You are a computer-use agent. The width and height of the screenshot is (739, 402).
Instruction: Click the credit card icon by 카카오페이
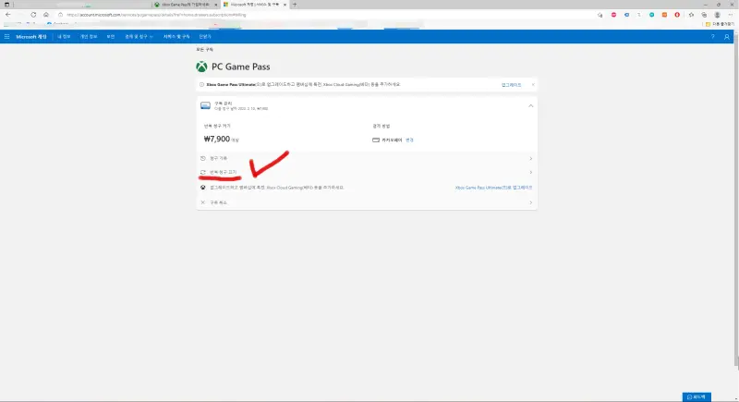(x=376, y=140)
